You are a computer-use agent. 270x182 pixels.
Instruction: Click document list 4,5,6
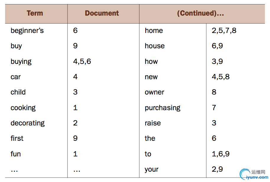82,62
